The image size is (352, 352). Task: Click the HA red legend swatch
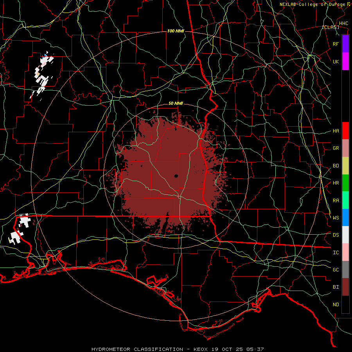point(345,131)
